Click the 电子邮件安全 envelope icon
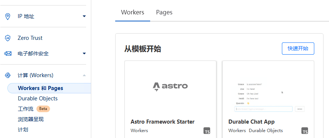The height and width of the screenshot is (138, 329). point(8,54)
